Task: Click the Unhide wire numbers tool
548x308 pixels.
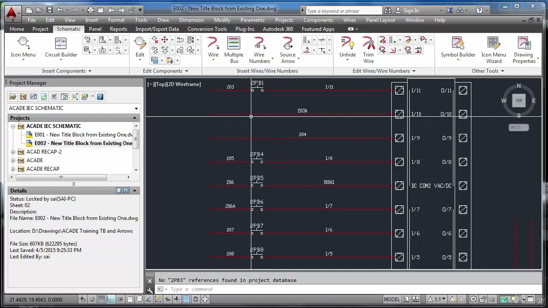Action: click(348, 47)
